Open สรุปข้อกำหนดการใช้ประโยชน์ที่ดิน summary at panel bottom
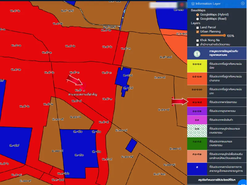The width and height of the screenshot is (247, 185). 217,179
